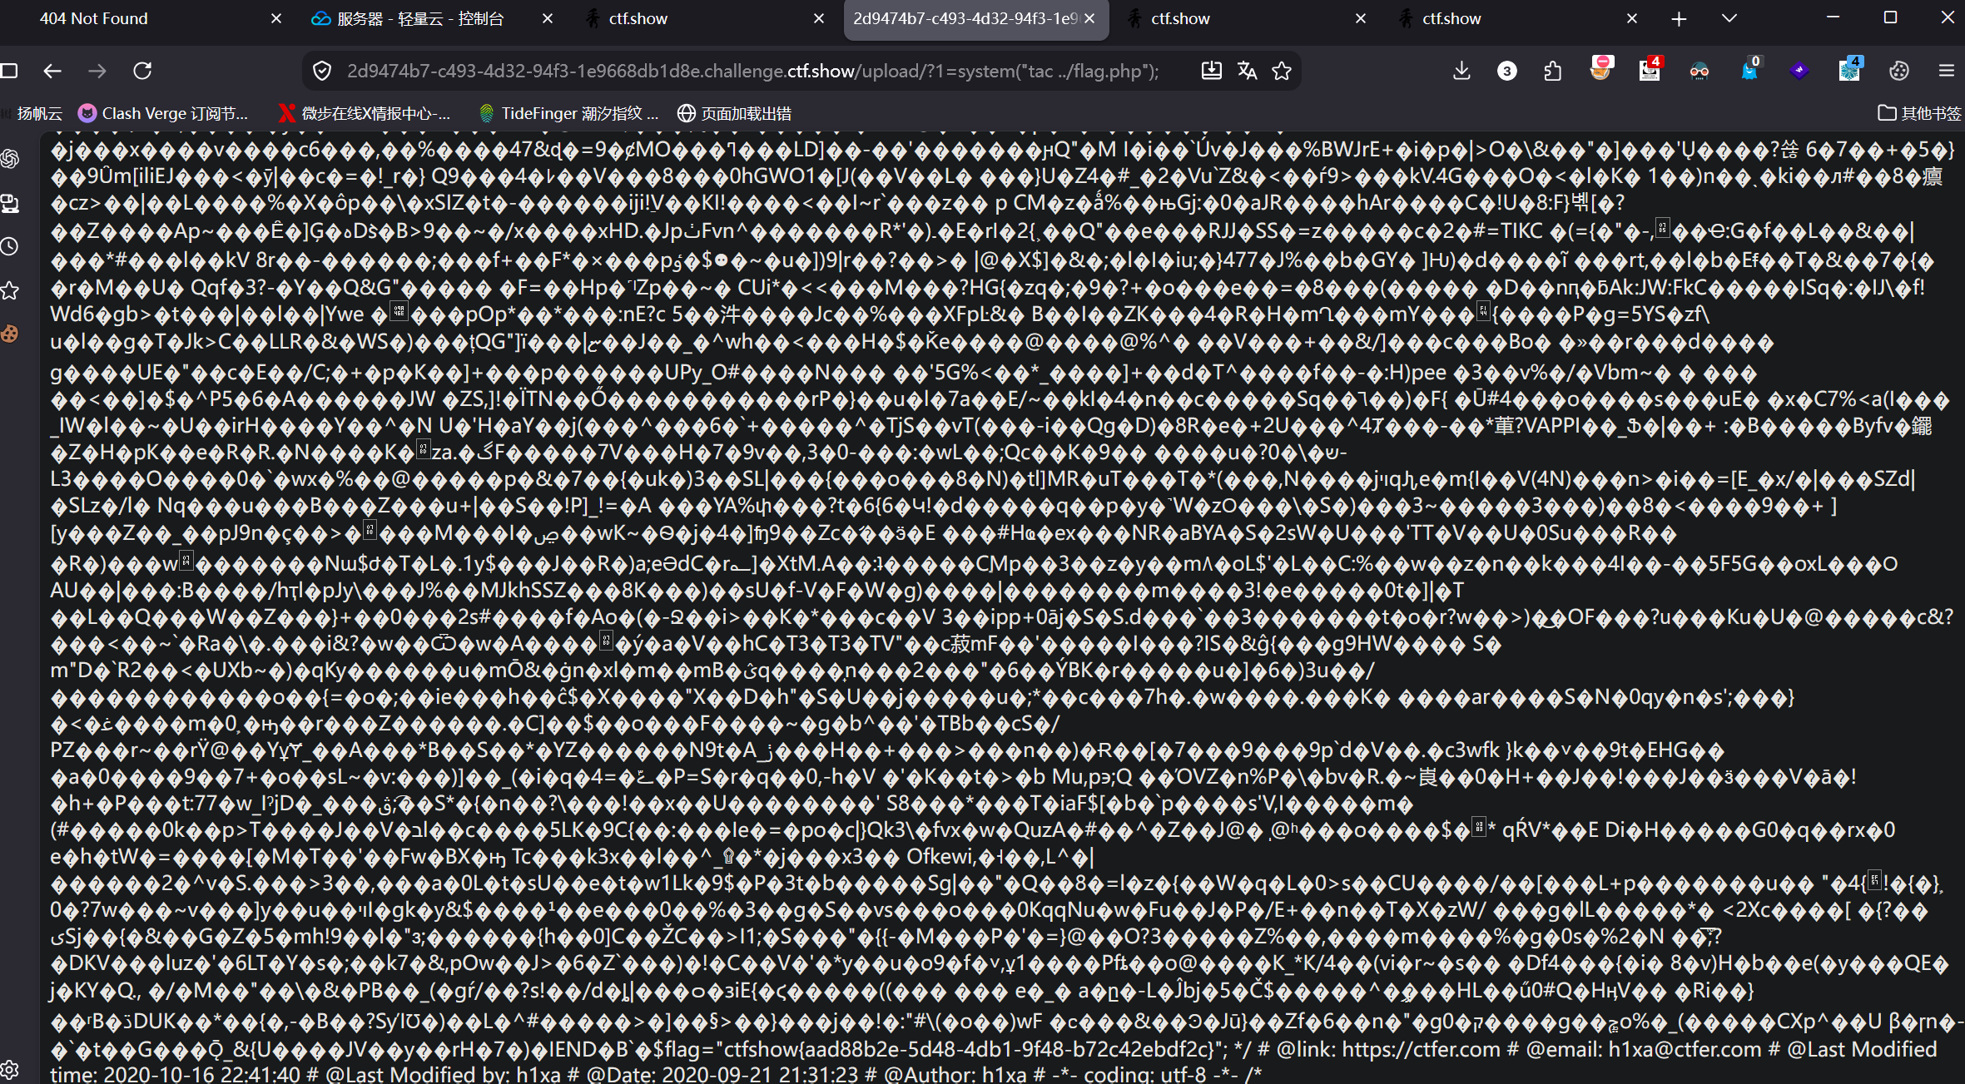1965x1084 pixels.
Task: Open synced tabs in the sidebar
Action: coord(10,202)
